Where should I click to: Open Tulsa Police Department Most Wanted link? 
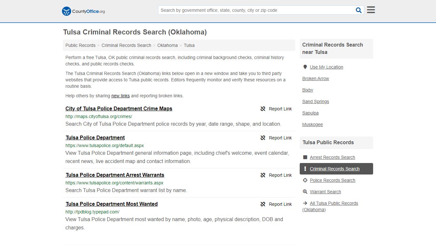[x=112, y=204]
